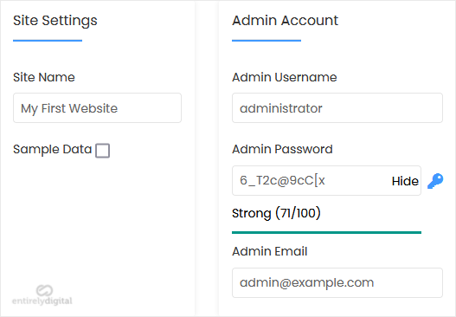Click into the Admin Email field
456x317 pixels.
[x=337, y=282]
